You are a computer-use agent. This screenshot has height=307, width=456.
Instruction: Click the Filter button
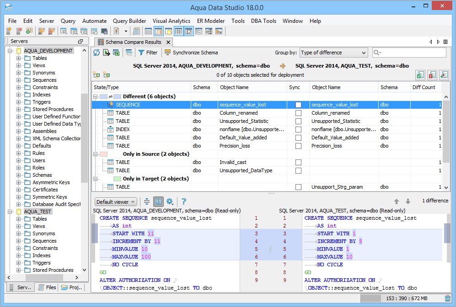click(x=148, y=53)
